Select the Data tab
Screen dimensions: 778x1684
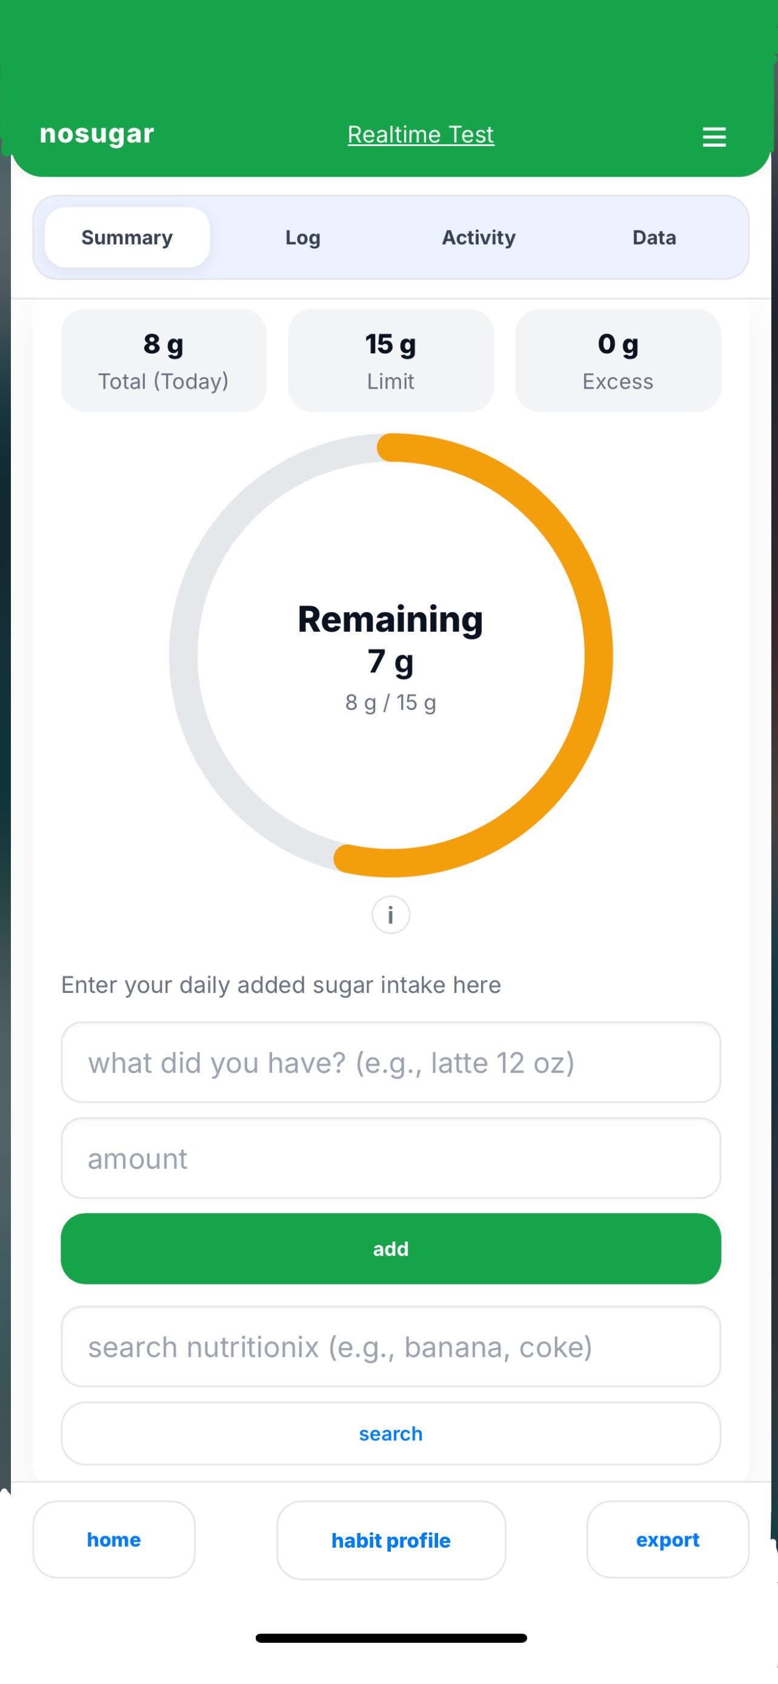click(x=653, y=237)
